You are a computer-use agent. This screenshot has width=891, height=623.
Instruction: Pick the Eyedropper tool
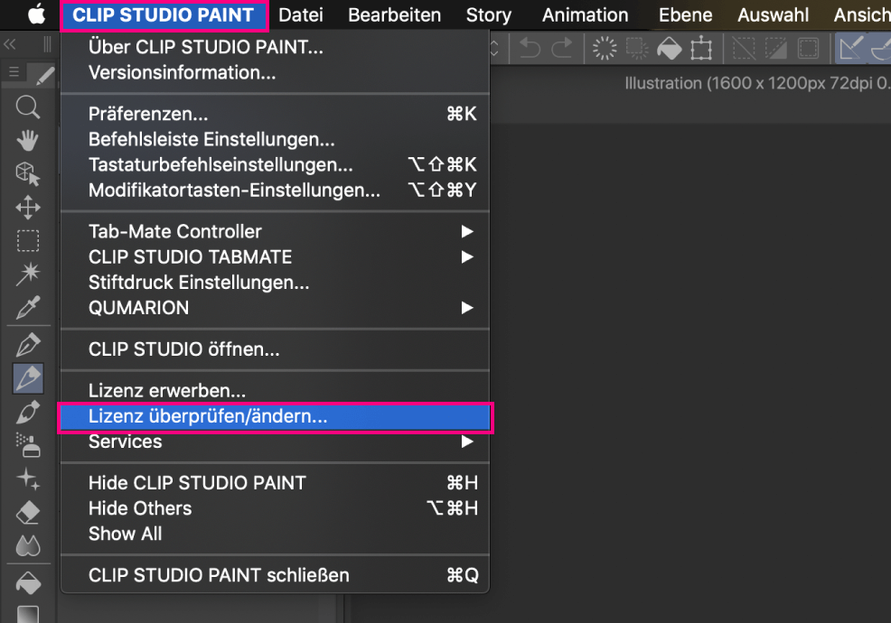(28, 309)
